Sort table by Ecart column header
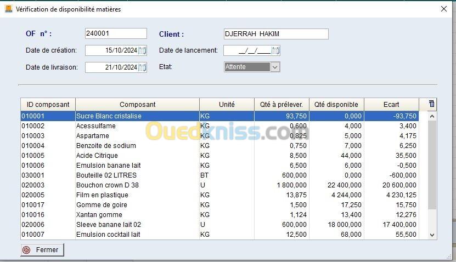This screenshot has height=262, width=456. point(391,104)
